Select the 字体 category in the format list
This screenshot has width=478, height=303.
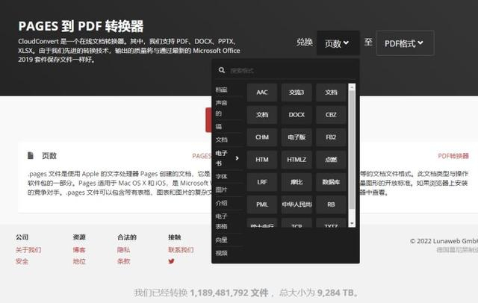(221, 176)
